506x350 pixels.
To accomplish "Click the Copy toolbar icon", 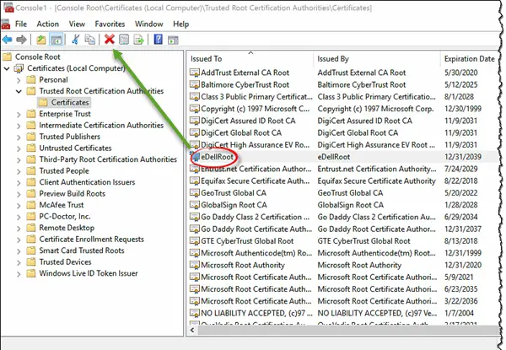I will coord(89,40).
